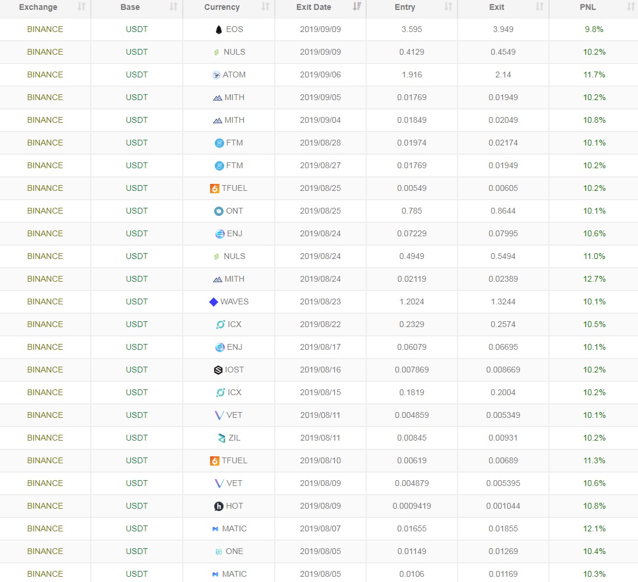Select the 12.7% PNL value
Image resolution: width=638 pixels, height=582 pixels.
point(594,279)
